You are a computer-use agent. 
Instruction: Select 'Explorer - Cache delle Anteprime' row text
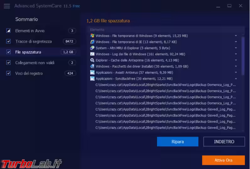pos(137,60)
